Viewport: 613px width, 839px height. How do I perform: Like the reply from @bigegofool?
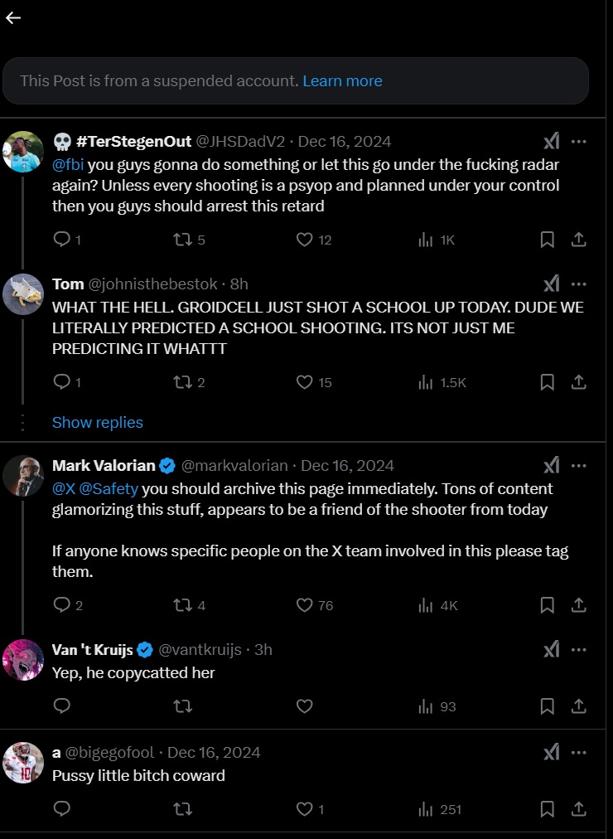tap(303, 809)
